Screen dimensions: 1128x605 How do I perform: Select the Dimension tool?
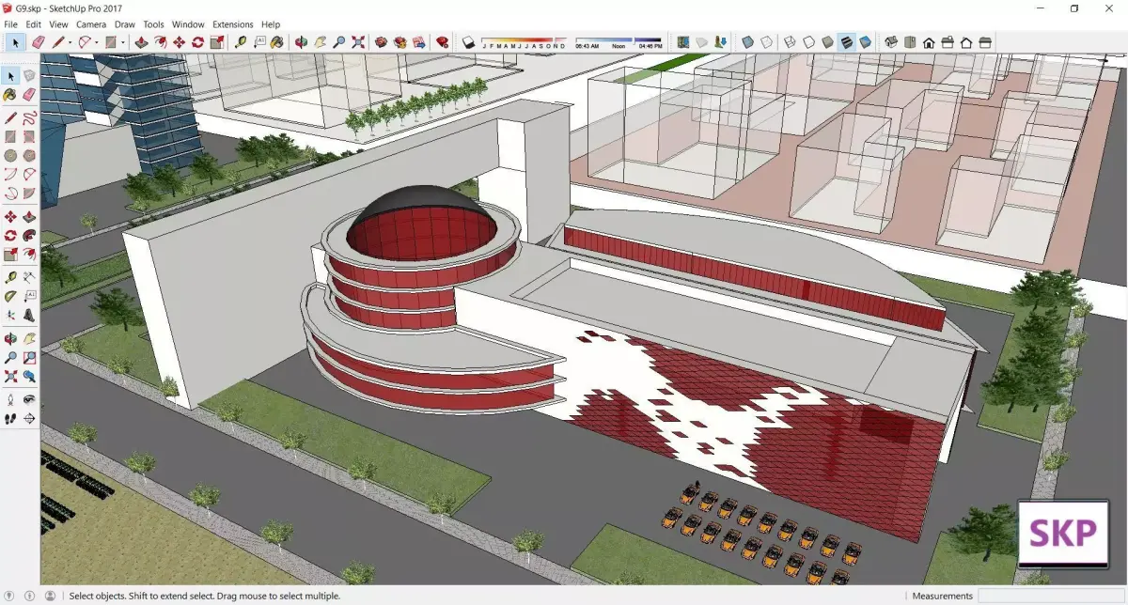pyautogui.click(x=29, y=278)
